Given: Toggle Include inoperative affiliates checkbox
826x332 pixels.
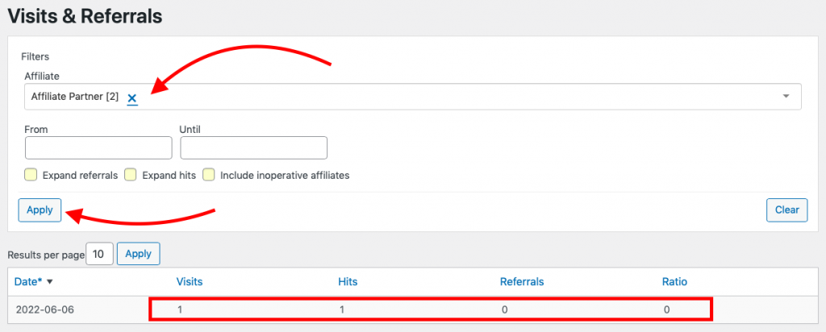Looking at the screenshot, I should [209, 175].
